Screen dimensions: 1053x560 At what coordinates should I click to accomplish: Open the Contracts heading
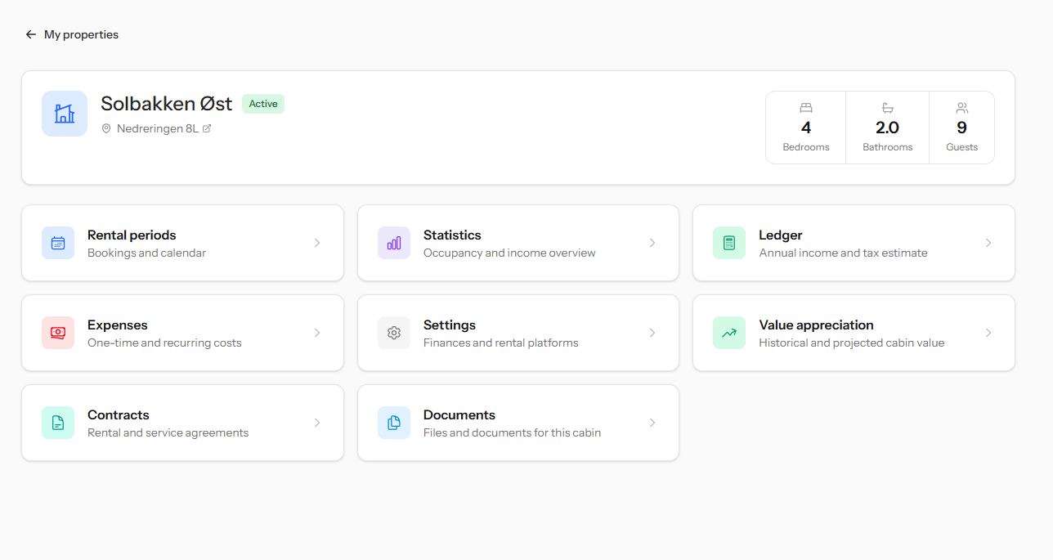click(119, 414)
